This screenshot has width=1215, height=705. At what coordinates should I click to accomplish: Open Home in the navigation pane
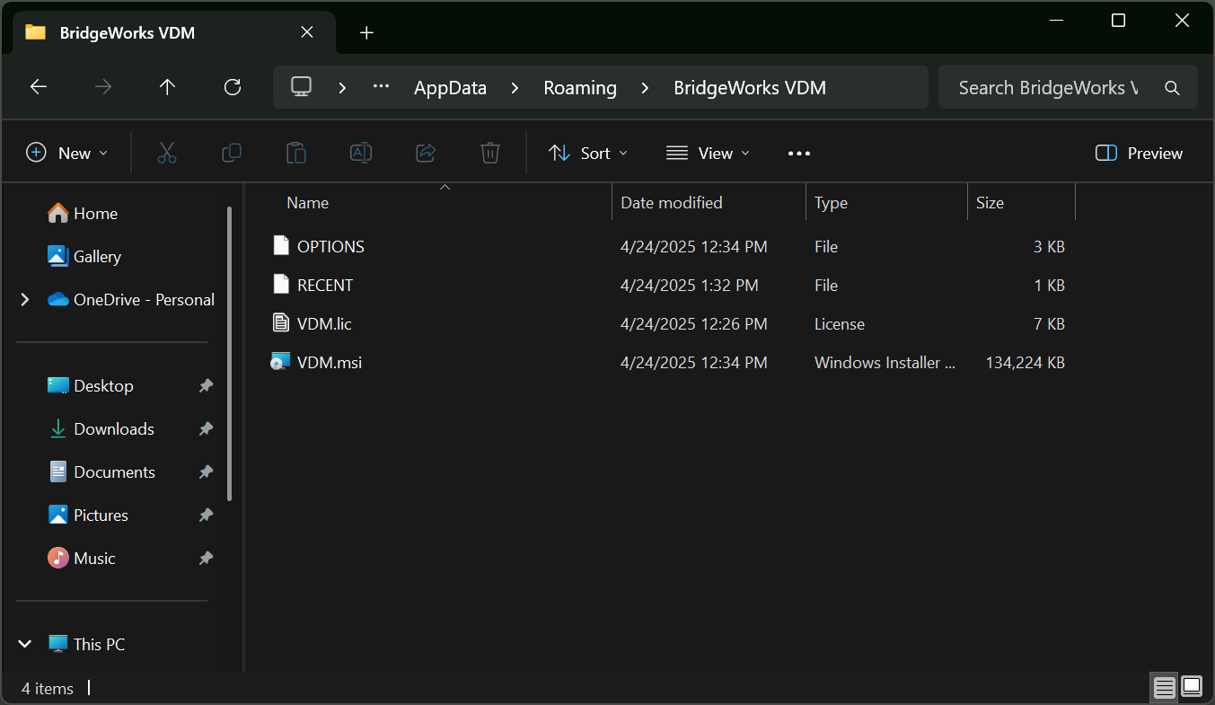click(83, 214)
